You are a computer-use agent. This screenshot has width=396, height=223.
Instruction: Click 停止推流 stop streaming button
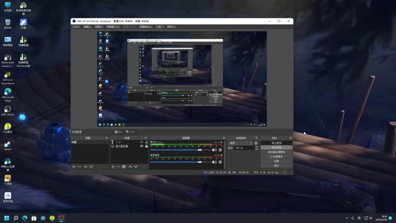(x=277, y=143)
